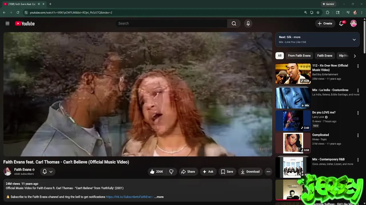Image resolution: width=366 pixels, height=205 pixels.
Task: Bookmark this tab with star
Action: [x=318, y=13]
